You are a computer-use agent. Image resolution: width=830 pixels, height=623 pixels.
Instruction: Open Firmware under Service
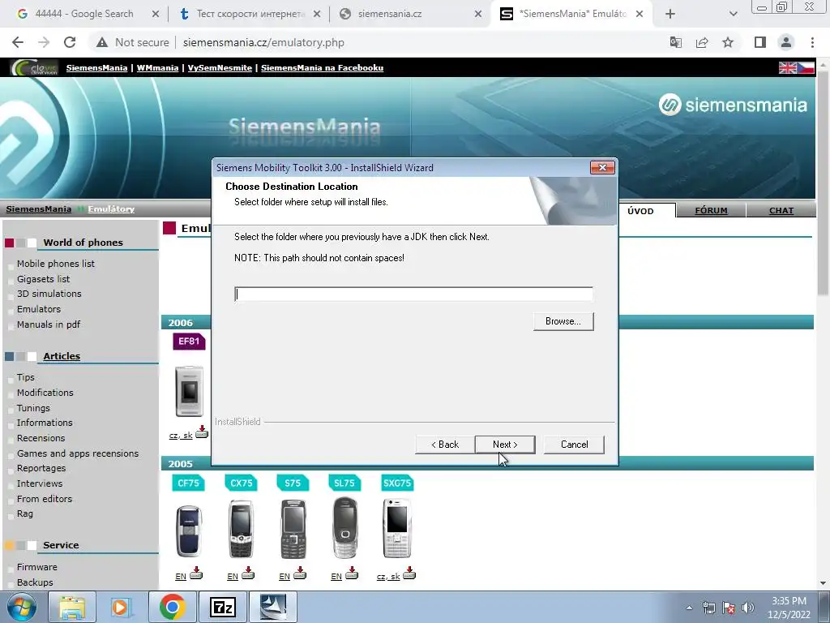point(37,567)
